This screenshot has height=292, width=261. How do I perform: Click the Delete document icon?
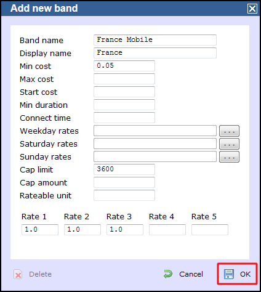pos(18,274)
